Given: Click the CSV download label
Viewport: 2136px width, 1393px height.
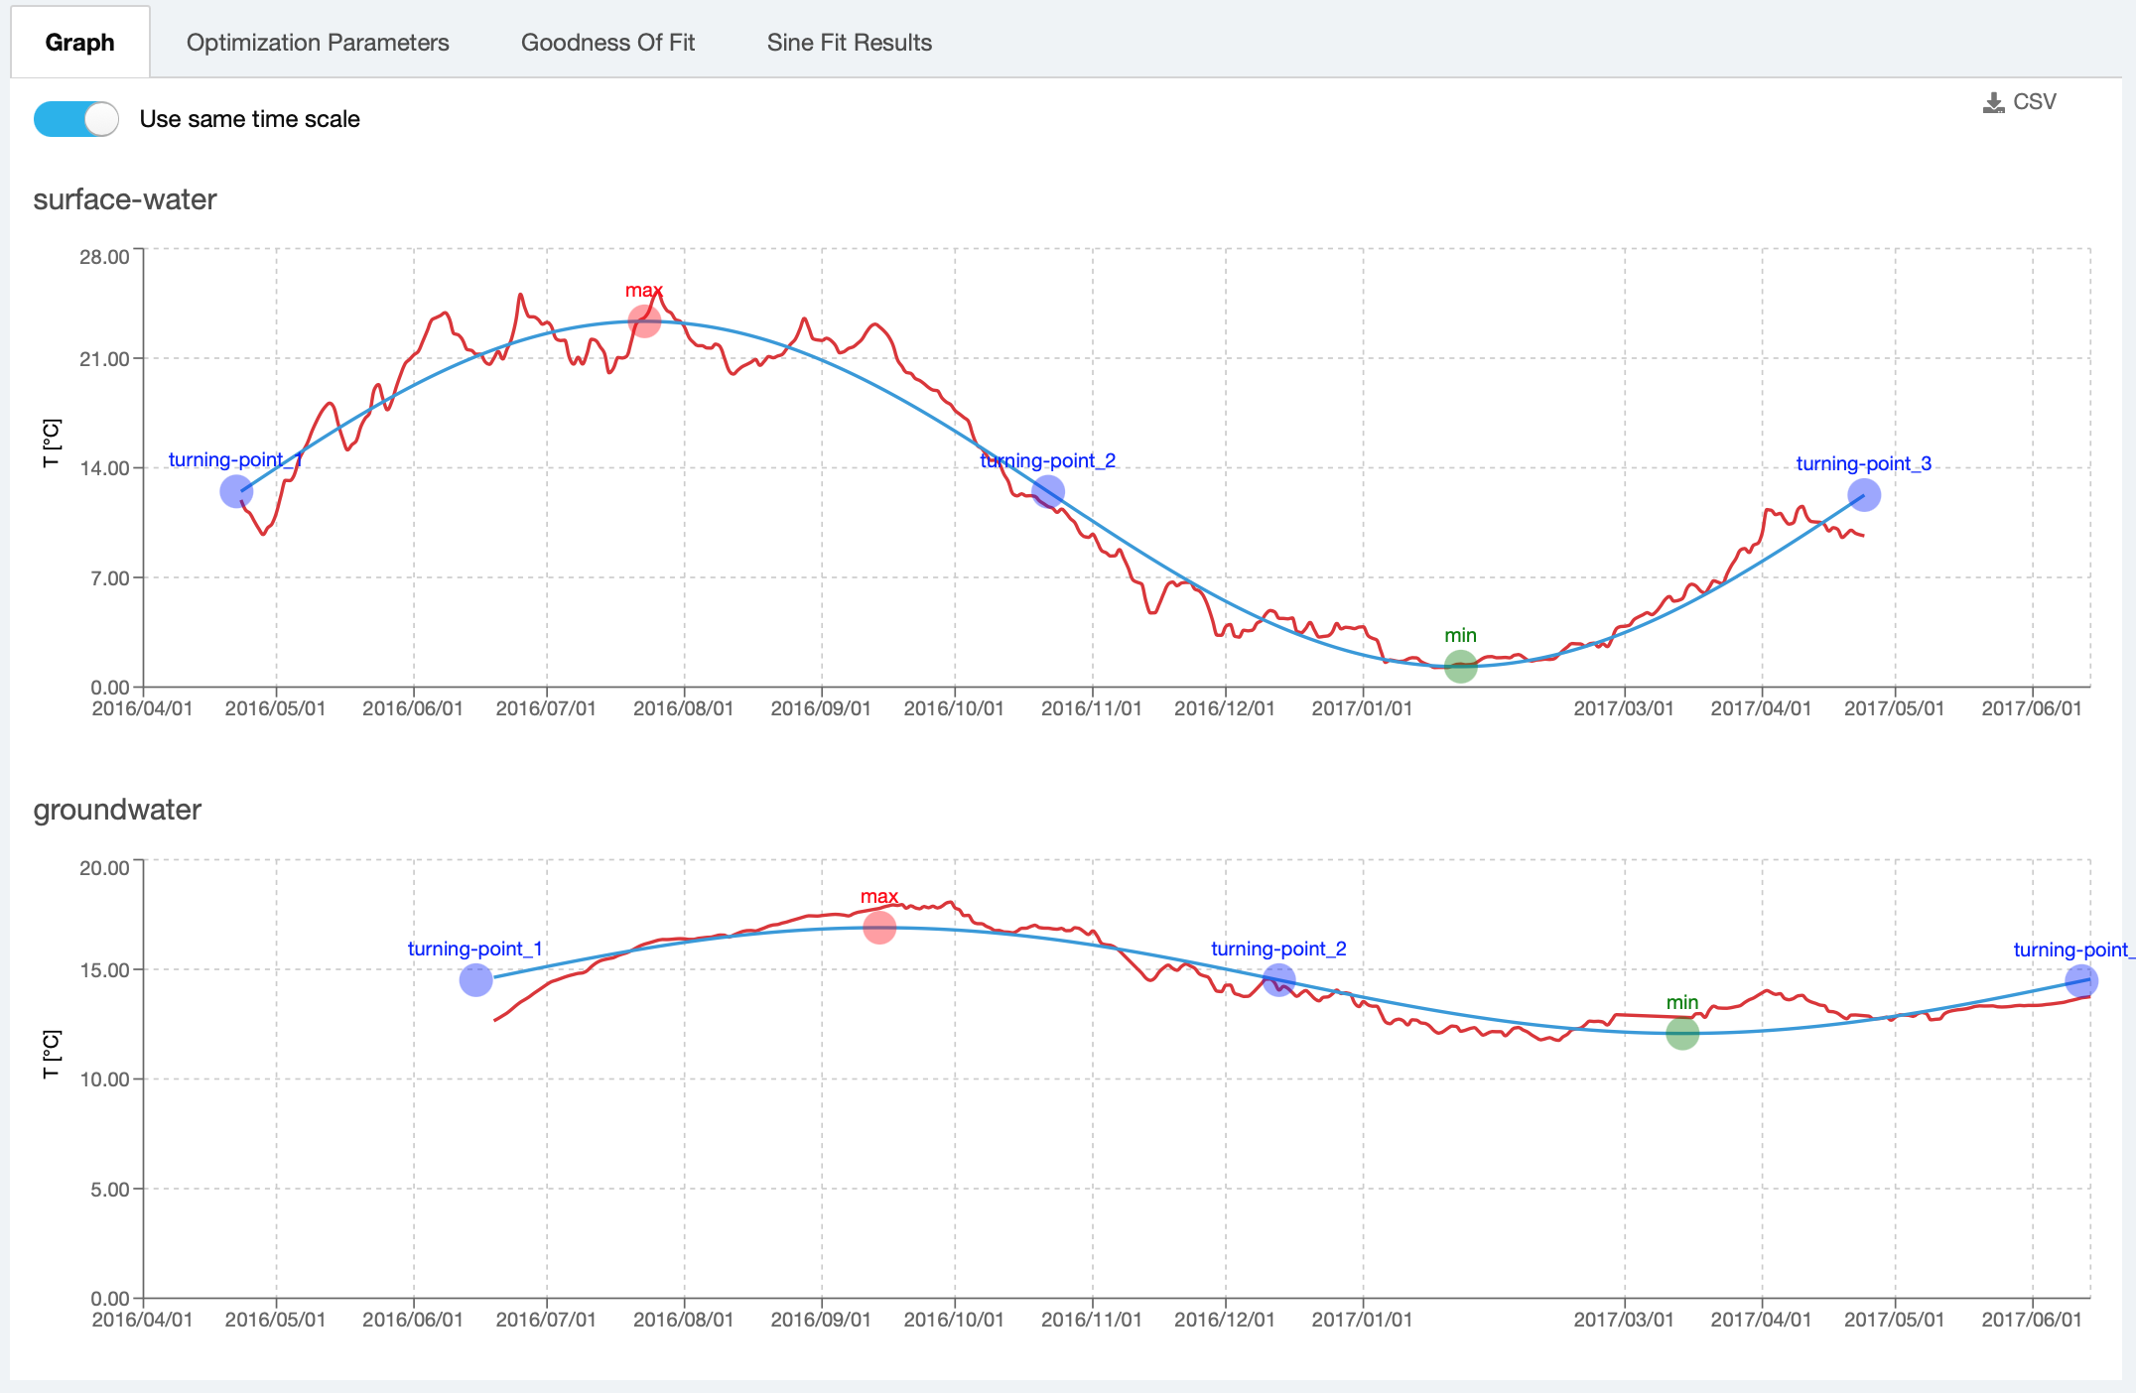Looking at the screenshot, I should click(2034, 102).
